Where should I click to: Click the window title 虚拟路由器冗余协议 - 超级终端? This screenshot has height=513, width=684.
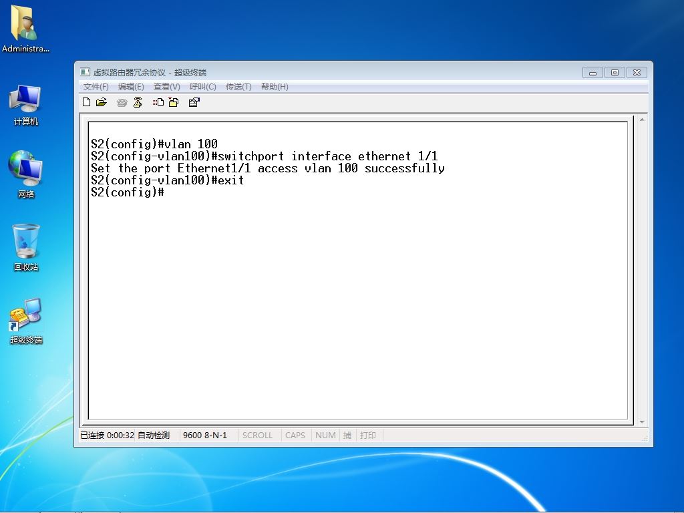point(150,72)
